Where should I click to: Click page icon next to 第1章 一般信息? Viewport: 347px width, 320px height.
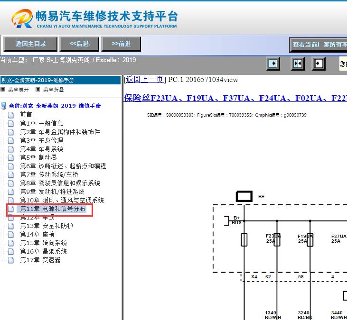click(11, 123)
